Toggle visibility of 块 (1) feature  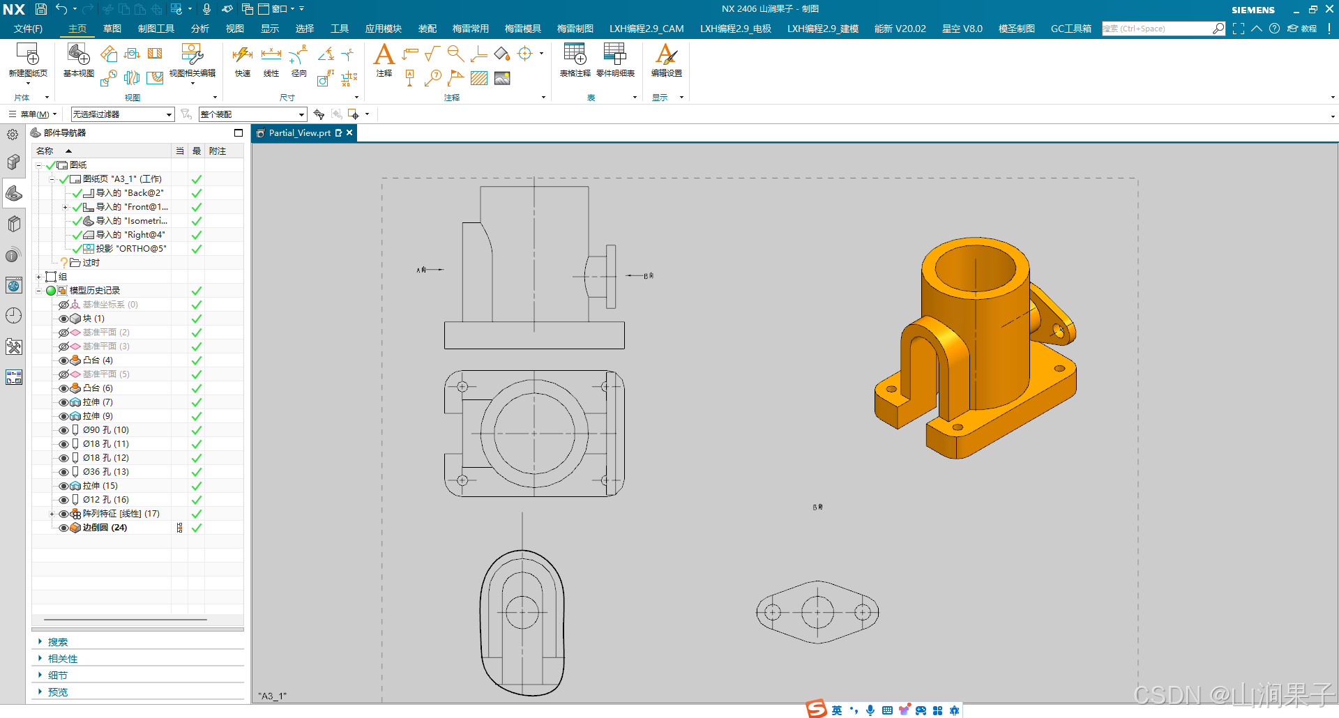(63, 319)
